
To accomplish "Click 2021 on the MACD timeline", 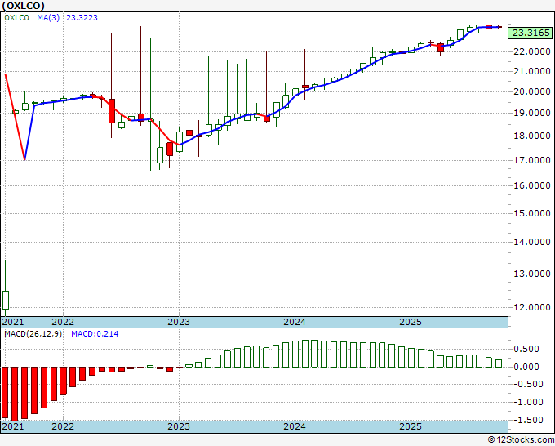I will (x=13, y=426).
